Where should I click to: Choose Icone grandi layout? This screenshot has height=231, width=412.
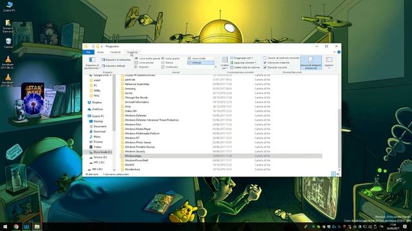click(170, 58)
